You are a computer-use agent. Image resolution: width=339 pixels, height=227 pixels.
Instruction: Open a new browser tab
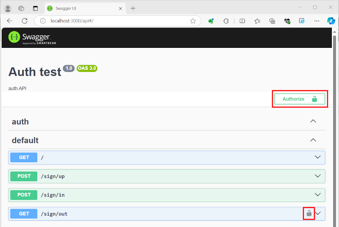[x=133, y=8]
